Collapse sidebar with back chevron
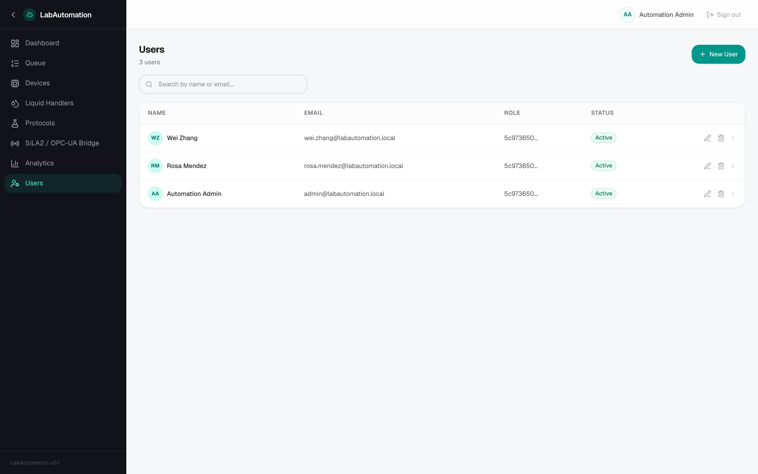The width and height of the screenshot is (758, 474). [x=13, y=15]
